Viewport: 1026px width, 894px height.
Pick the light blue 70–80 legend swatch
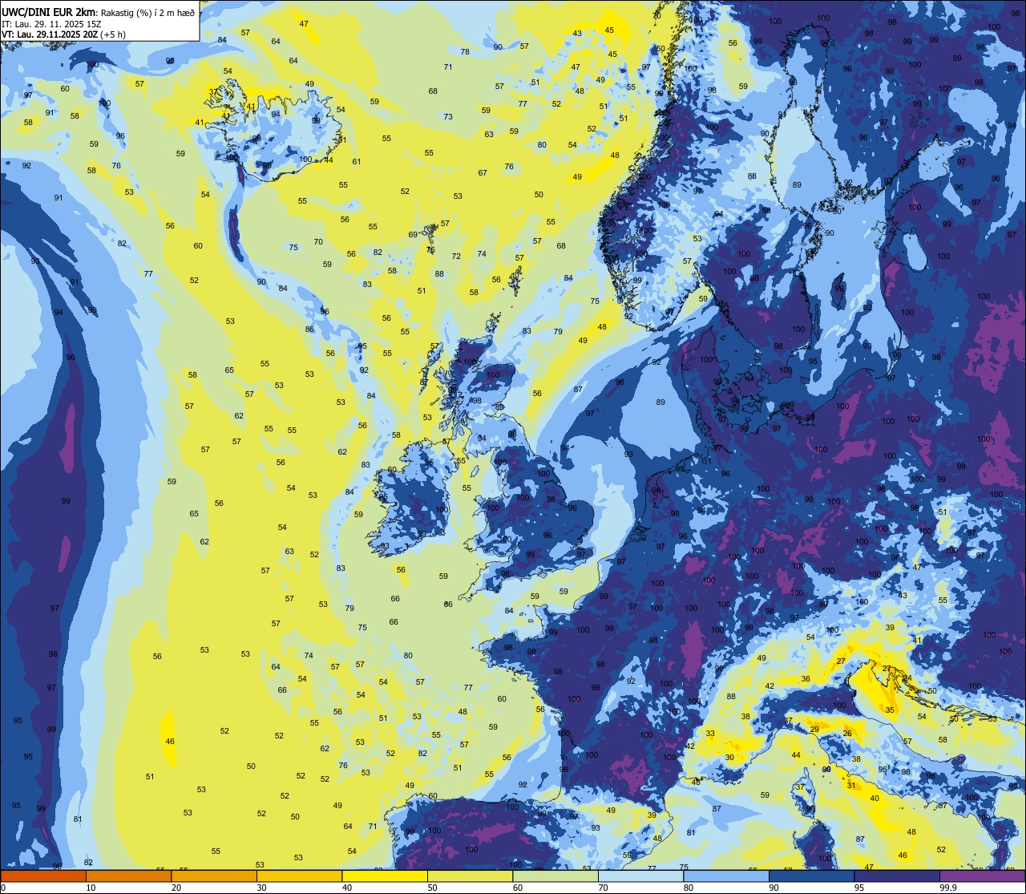pos(640,876)
